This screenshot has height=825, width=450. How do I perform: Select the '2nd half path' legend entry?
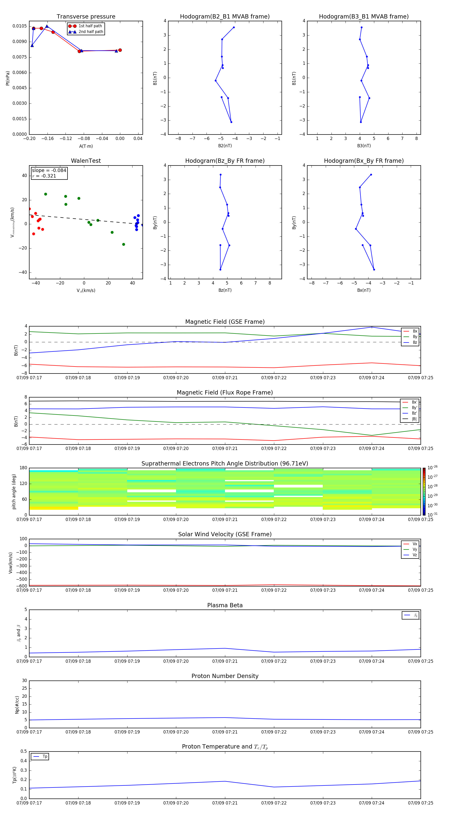point(86,32)
